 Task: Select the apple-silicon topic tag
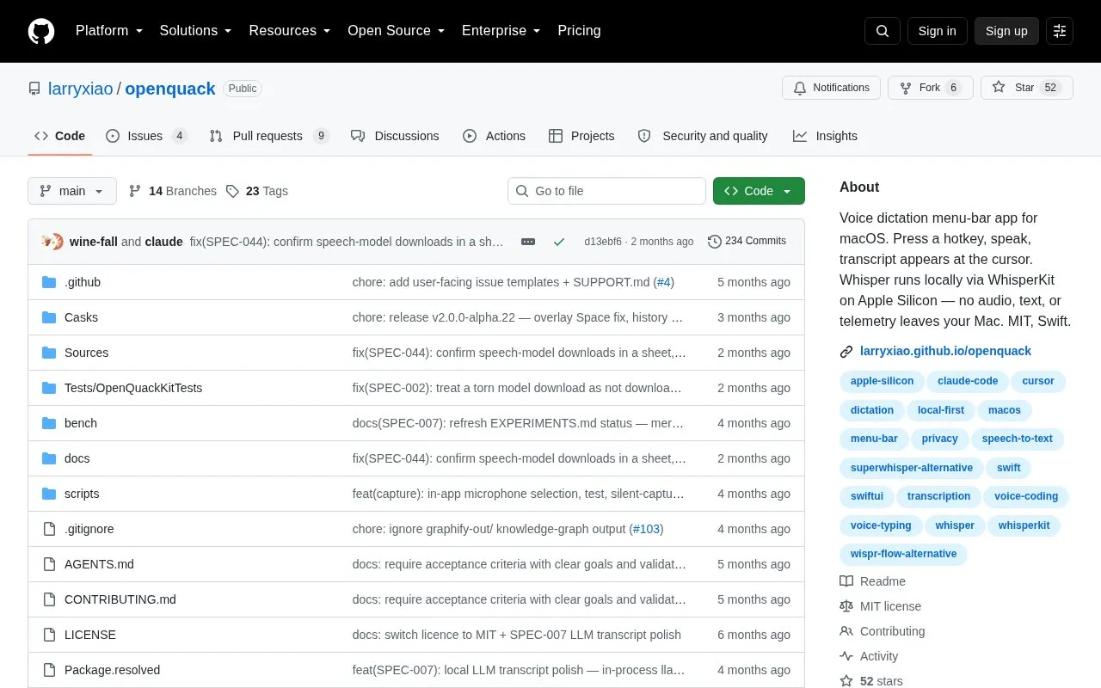click(882, 381)
